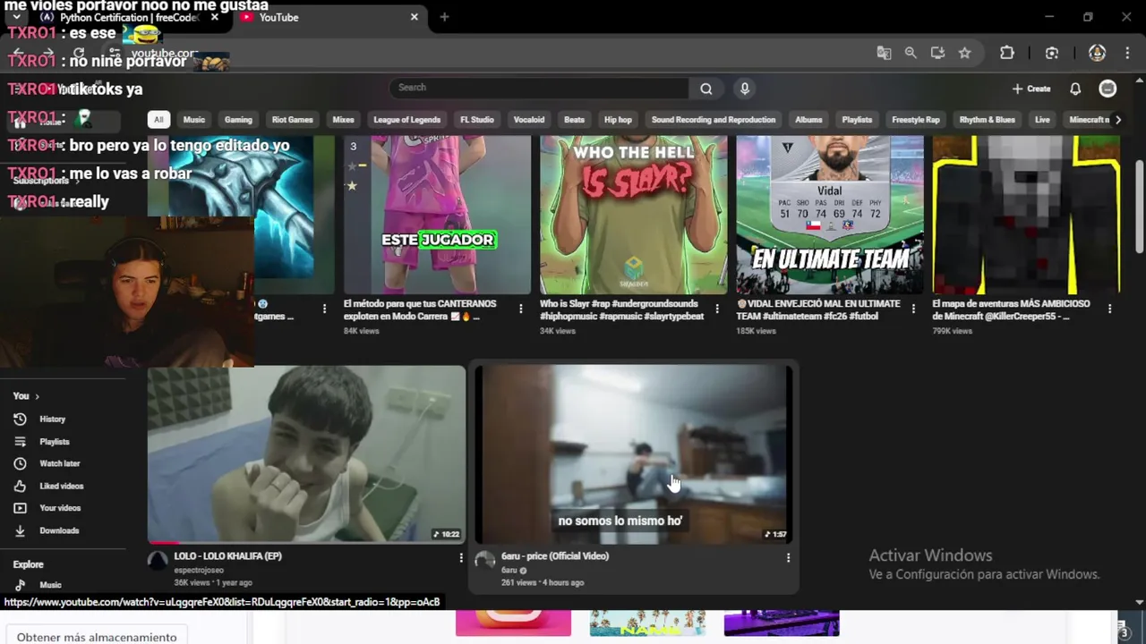Screen dimensions: 1146x644
Task: Select the Vocaloid filter chip
Action: [528, 120]
